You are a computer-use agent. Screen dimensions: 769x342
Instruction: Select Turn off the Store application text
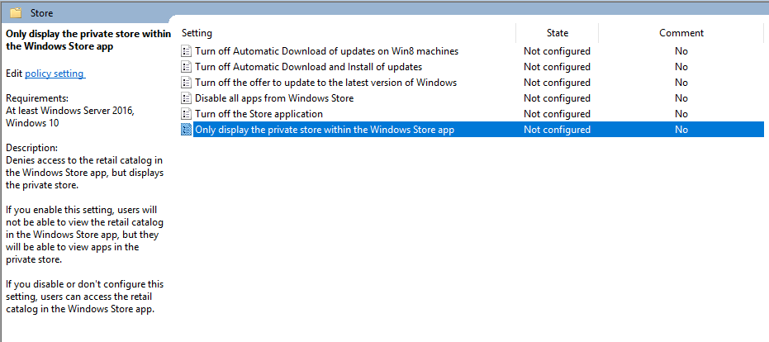[259, 114]
